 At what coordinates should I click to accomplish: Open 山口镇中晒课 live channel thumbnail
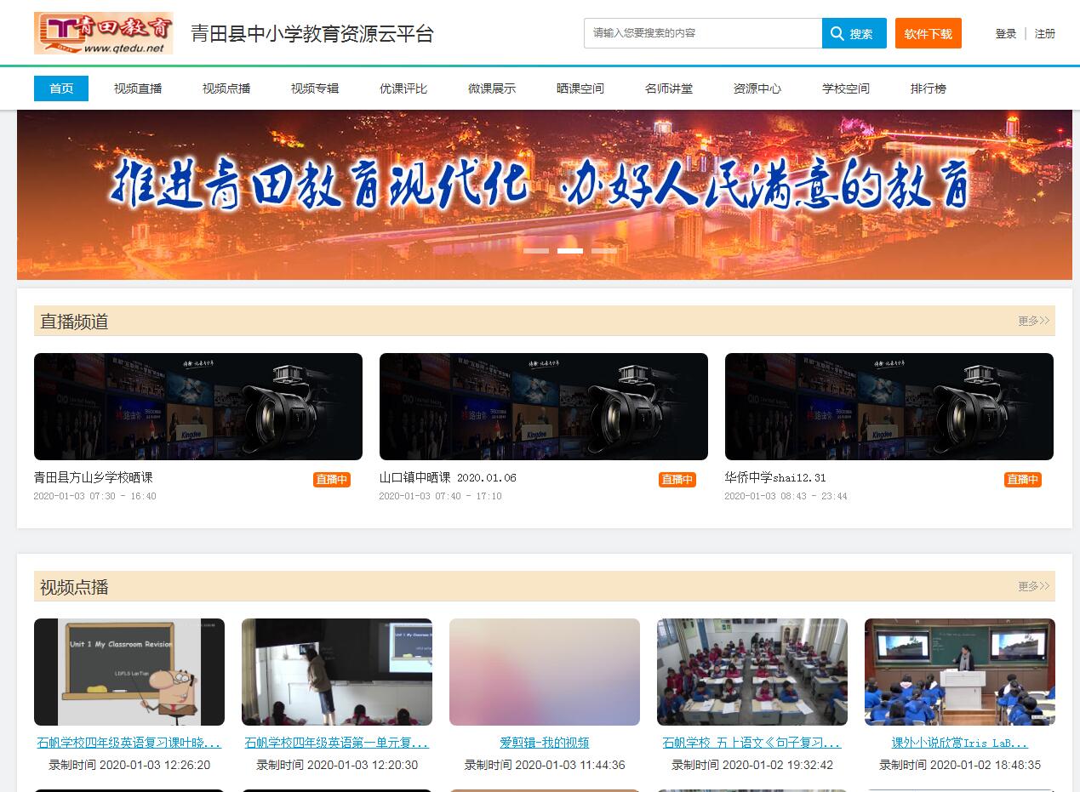point(543,407)
